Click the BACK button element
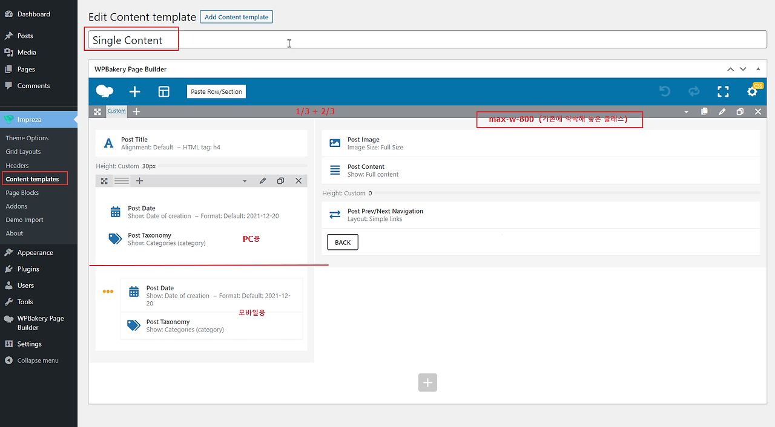Image resolution: width=775 pixels, height=427 pixels. coord(343,243)
